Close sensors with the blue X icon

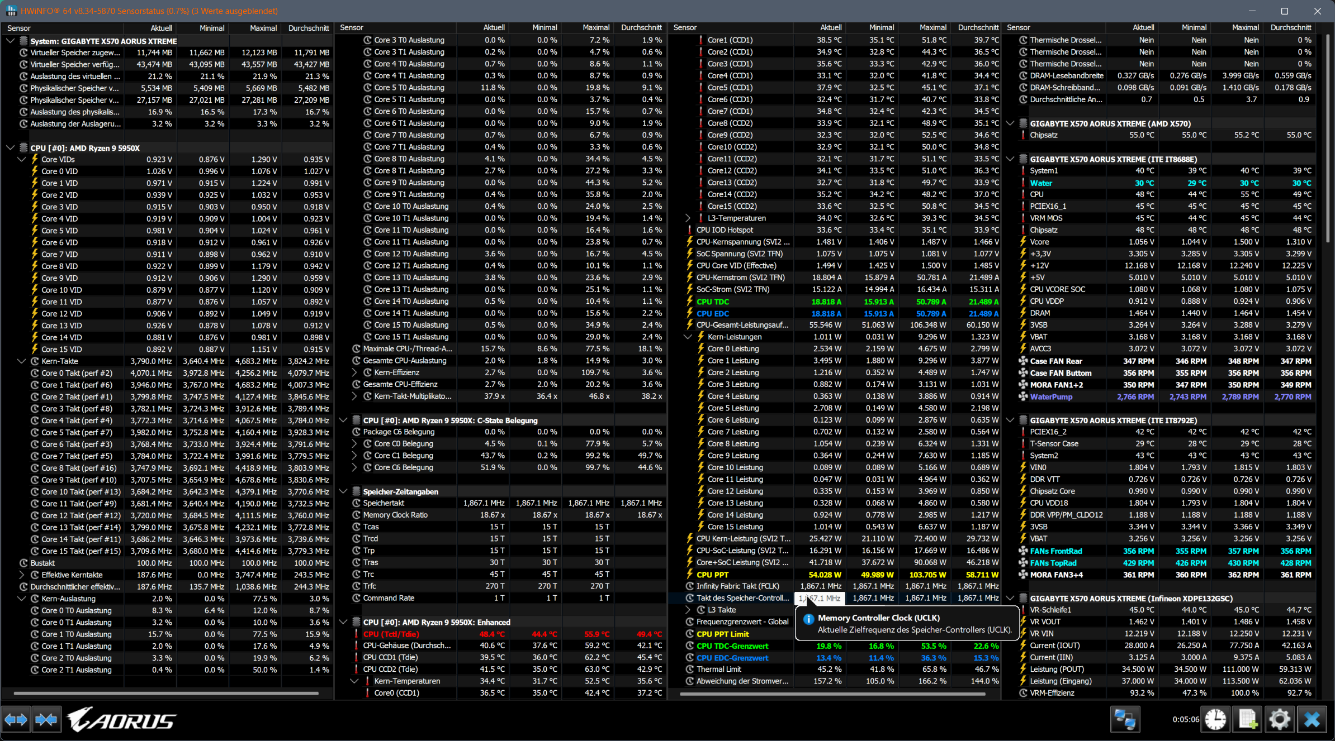pos(1312,720)
